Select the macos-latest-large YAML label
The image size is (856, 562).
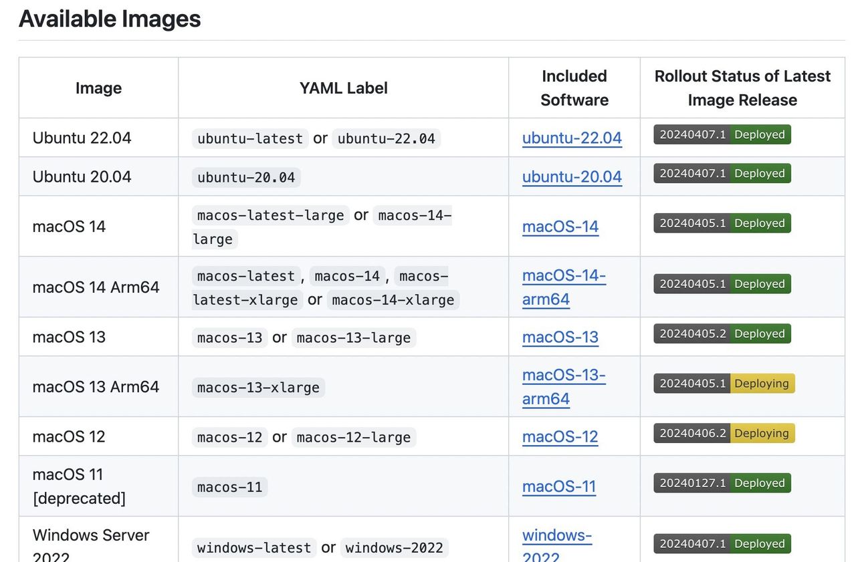coord(271,215)
